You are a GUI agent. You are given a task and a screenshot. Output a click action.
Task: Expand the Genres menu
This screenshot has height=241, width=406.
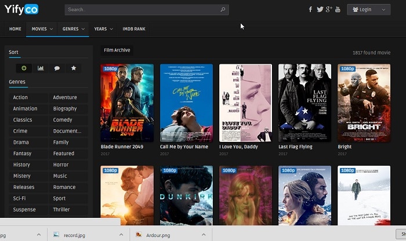(x=73, y=29)
